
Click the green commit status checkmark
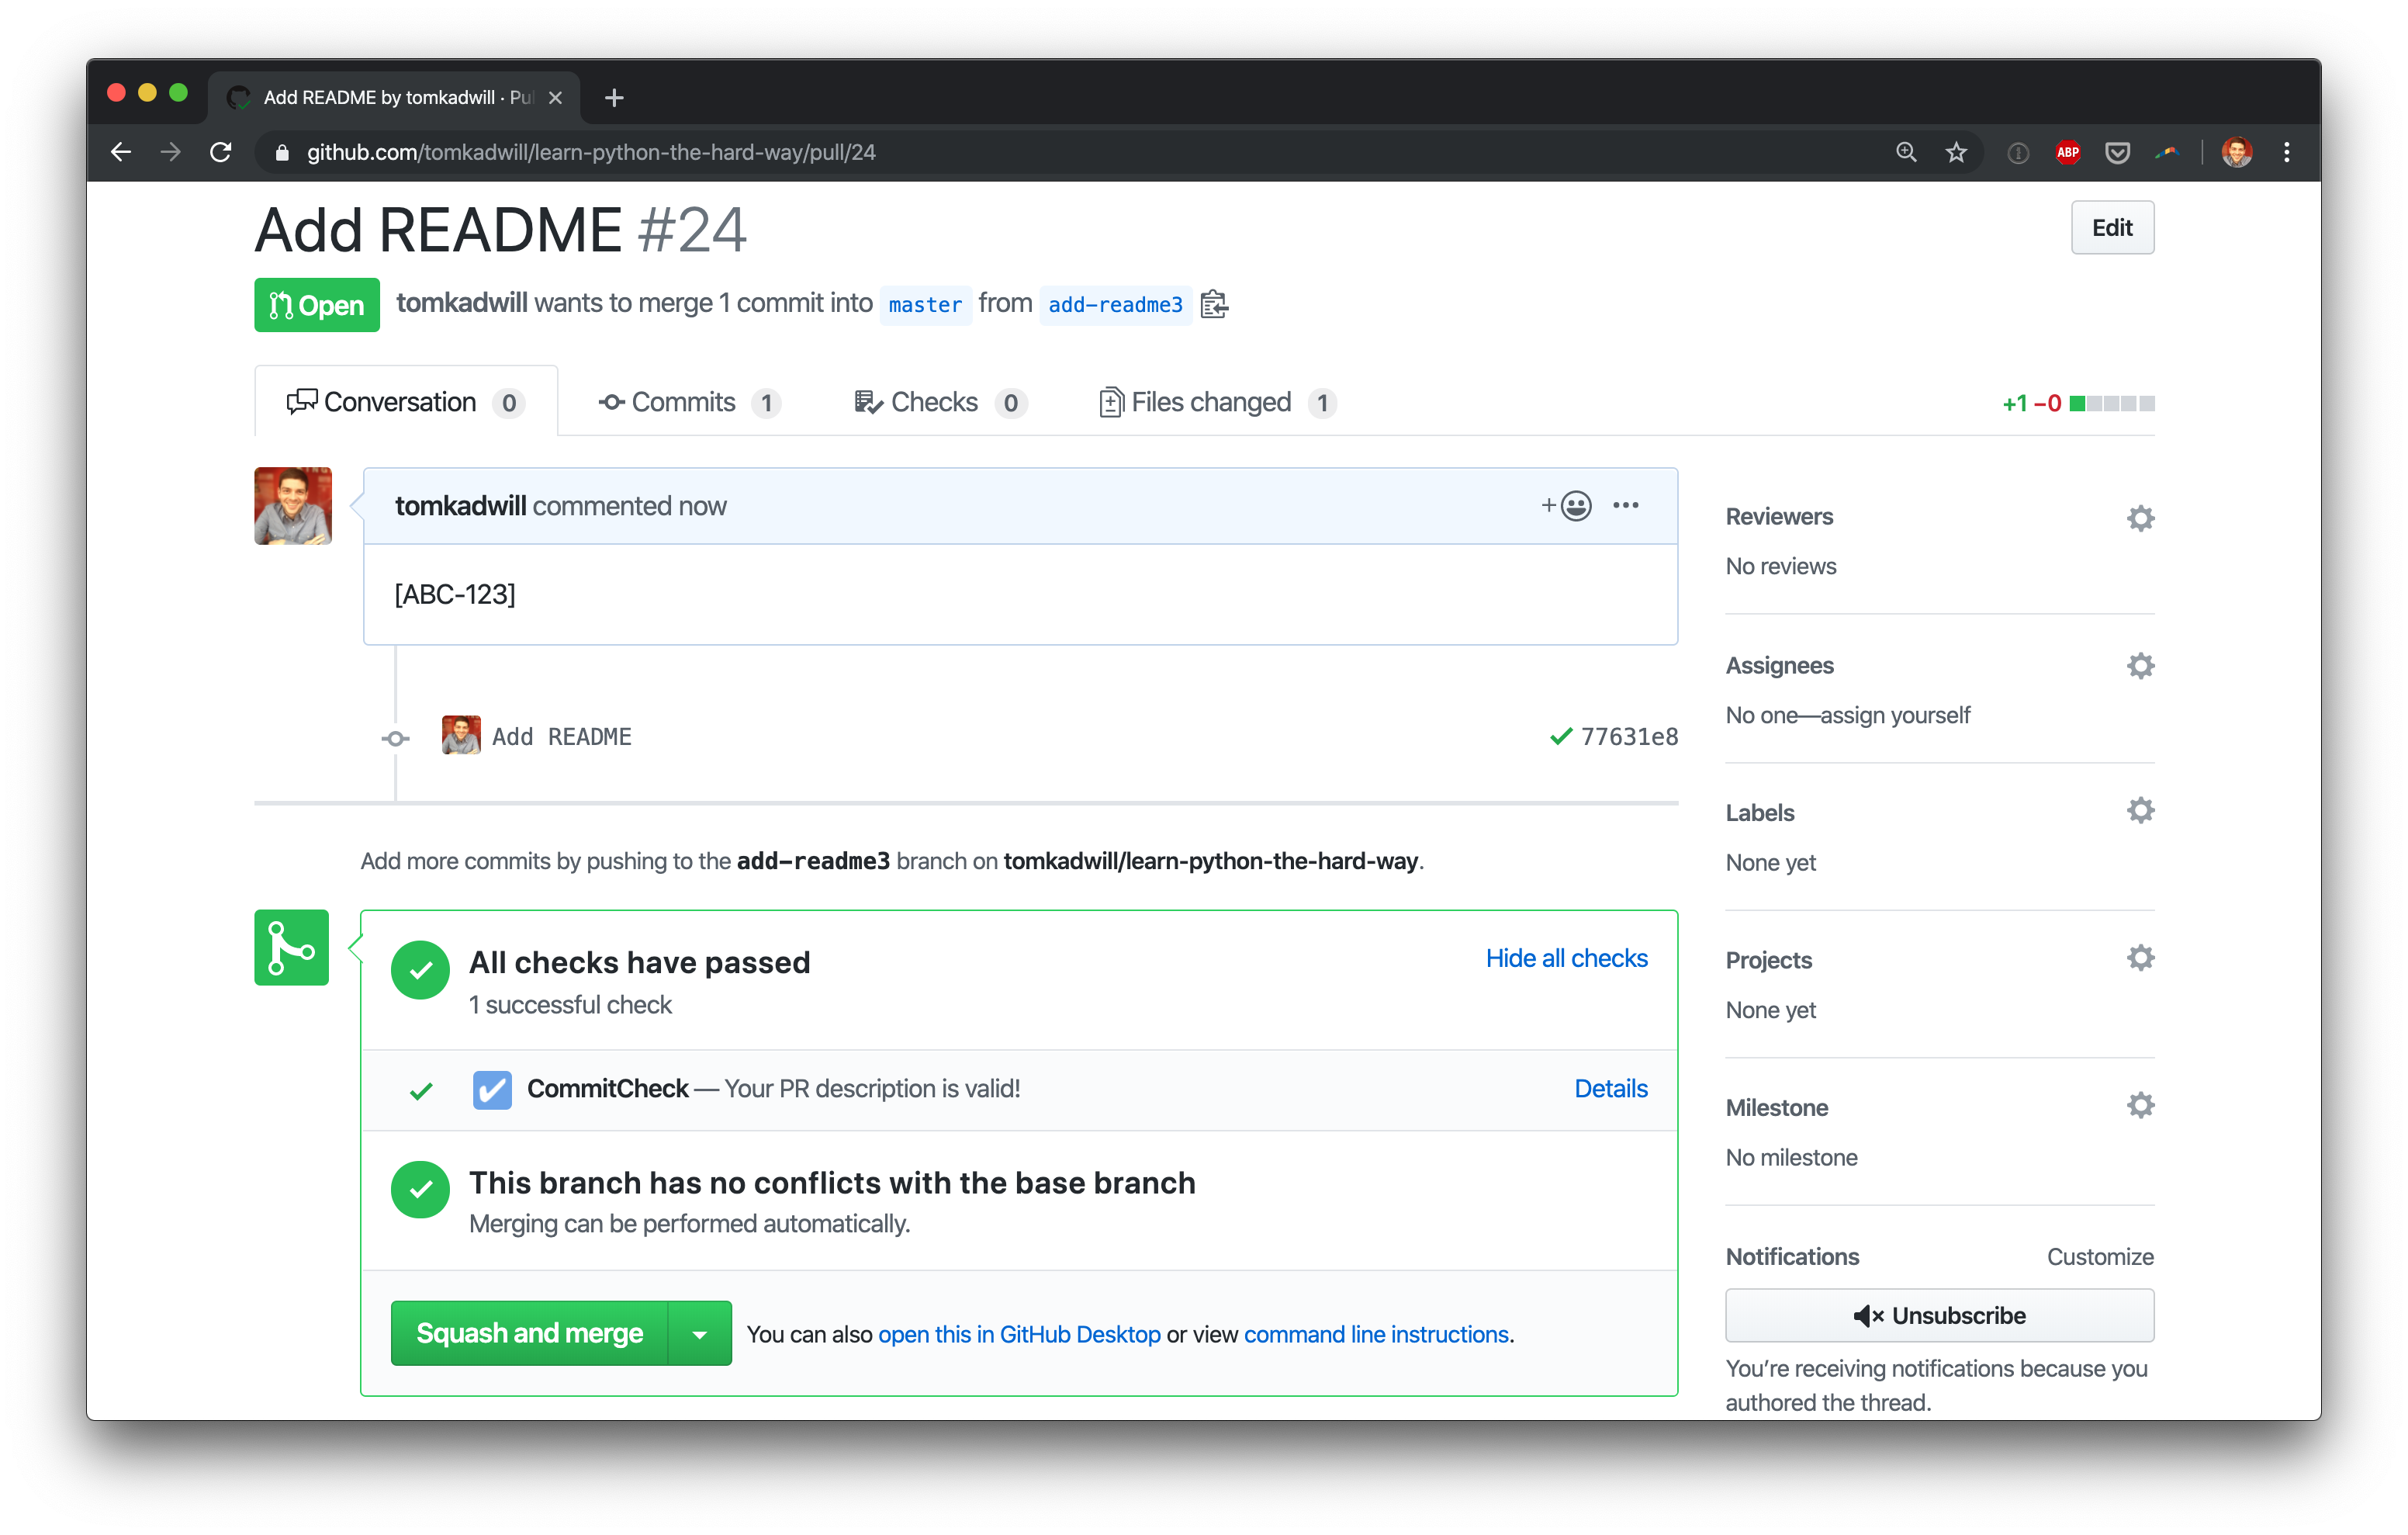tap(1560, 737)
